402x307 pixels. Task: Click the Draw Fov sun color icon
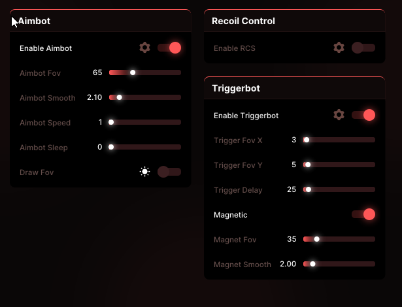pos(144,172)
